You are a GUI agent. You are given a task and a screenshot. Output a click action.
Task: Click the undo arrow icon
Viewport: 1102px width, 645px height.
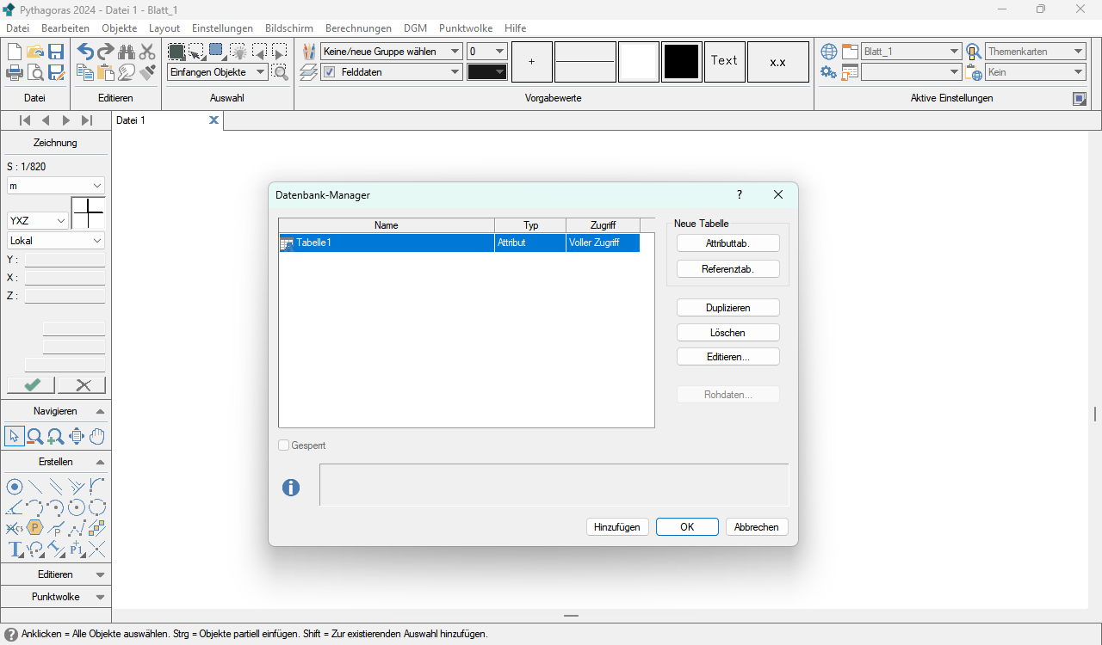click(x=85, y=52)
